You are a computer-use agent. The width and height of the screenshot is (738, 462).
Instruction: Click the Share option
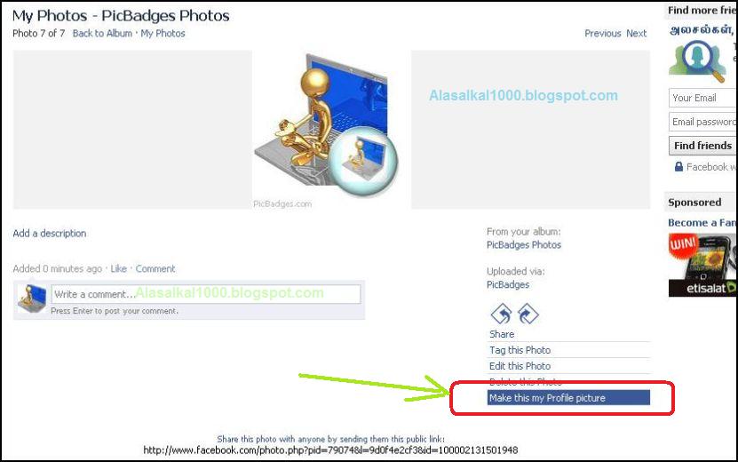click(x=502, y=334)
